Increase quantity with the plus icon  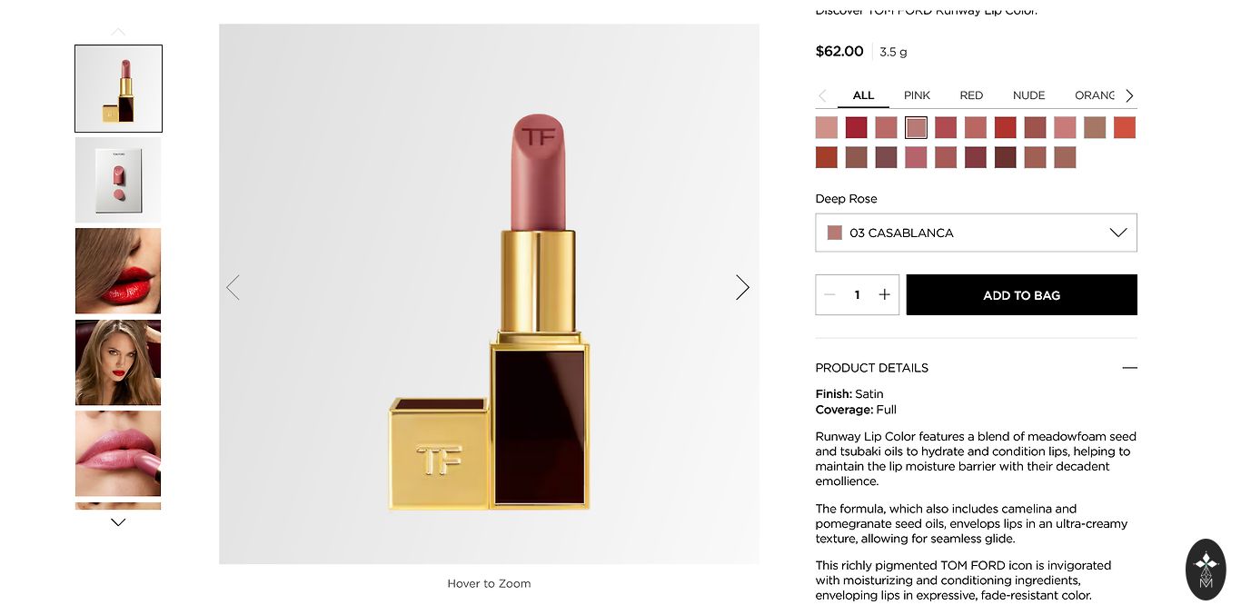tap(884, 294)
